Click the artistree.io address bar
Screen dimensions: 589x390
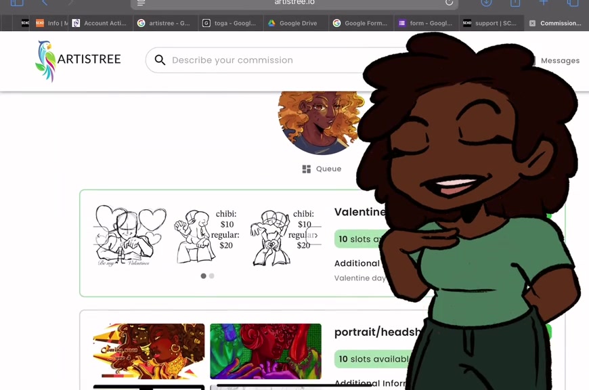294,3
